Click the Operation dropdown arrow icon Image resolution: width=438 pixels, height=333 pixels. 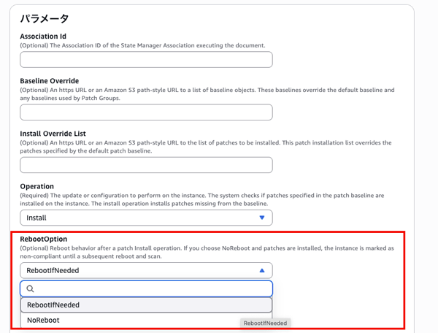point(262,218)
